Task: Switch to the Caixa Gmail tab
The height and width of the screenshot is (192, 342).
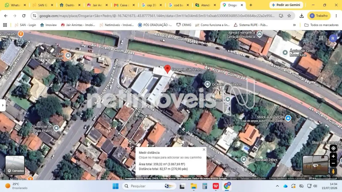Action: tap(124, 5)
